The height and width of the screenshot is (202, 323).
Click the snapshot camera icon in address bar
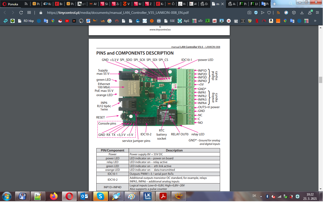click(x=249, y=13)
